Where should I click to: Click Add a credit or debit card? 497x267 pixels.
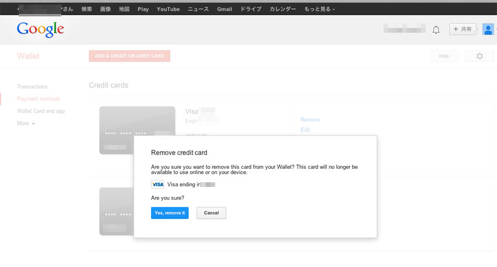pyautogui.click(x=129, y=56)
